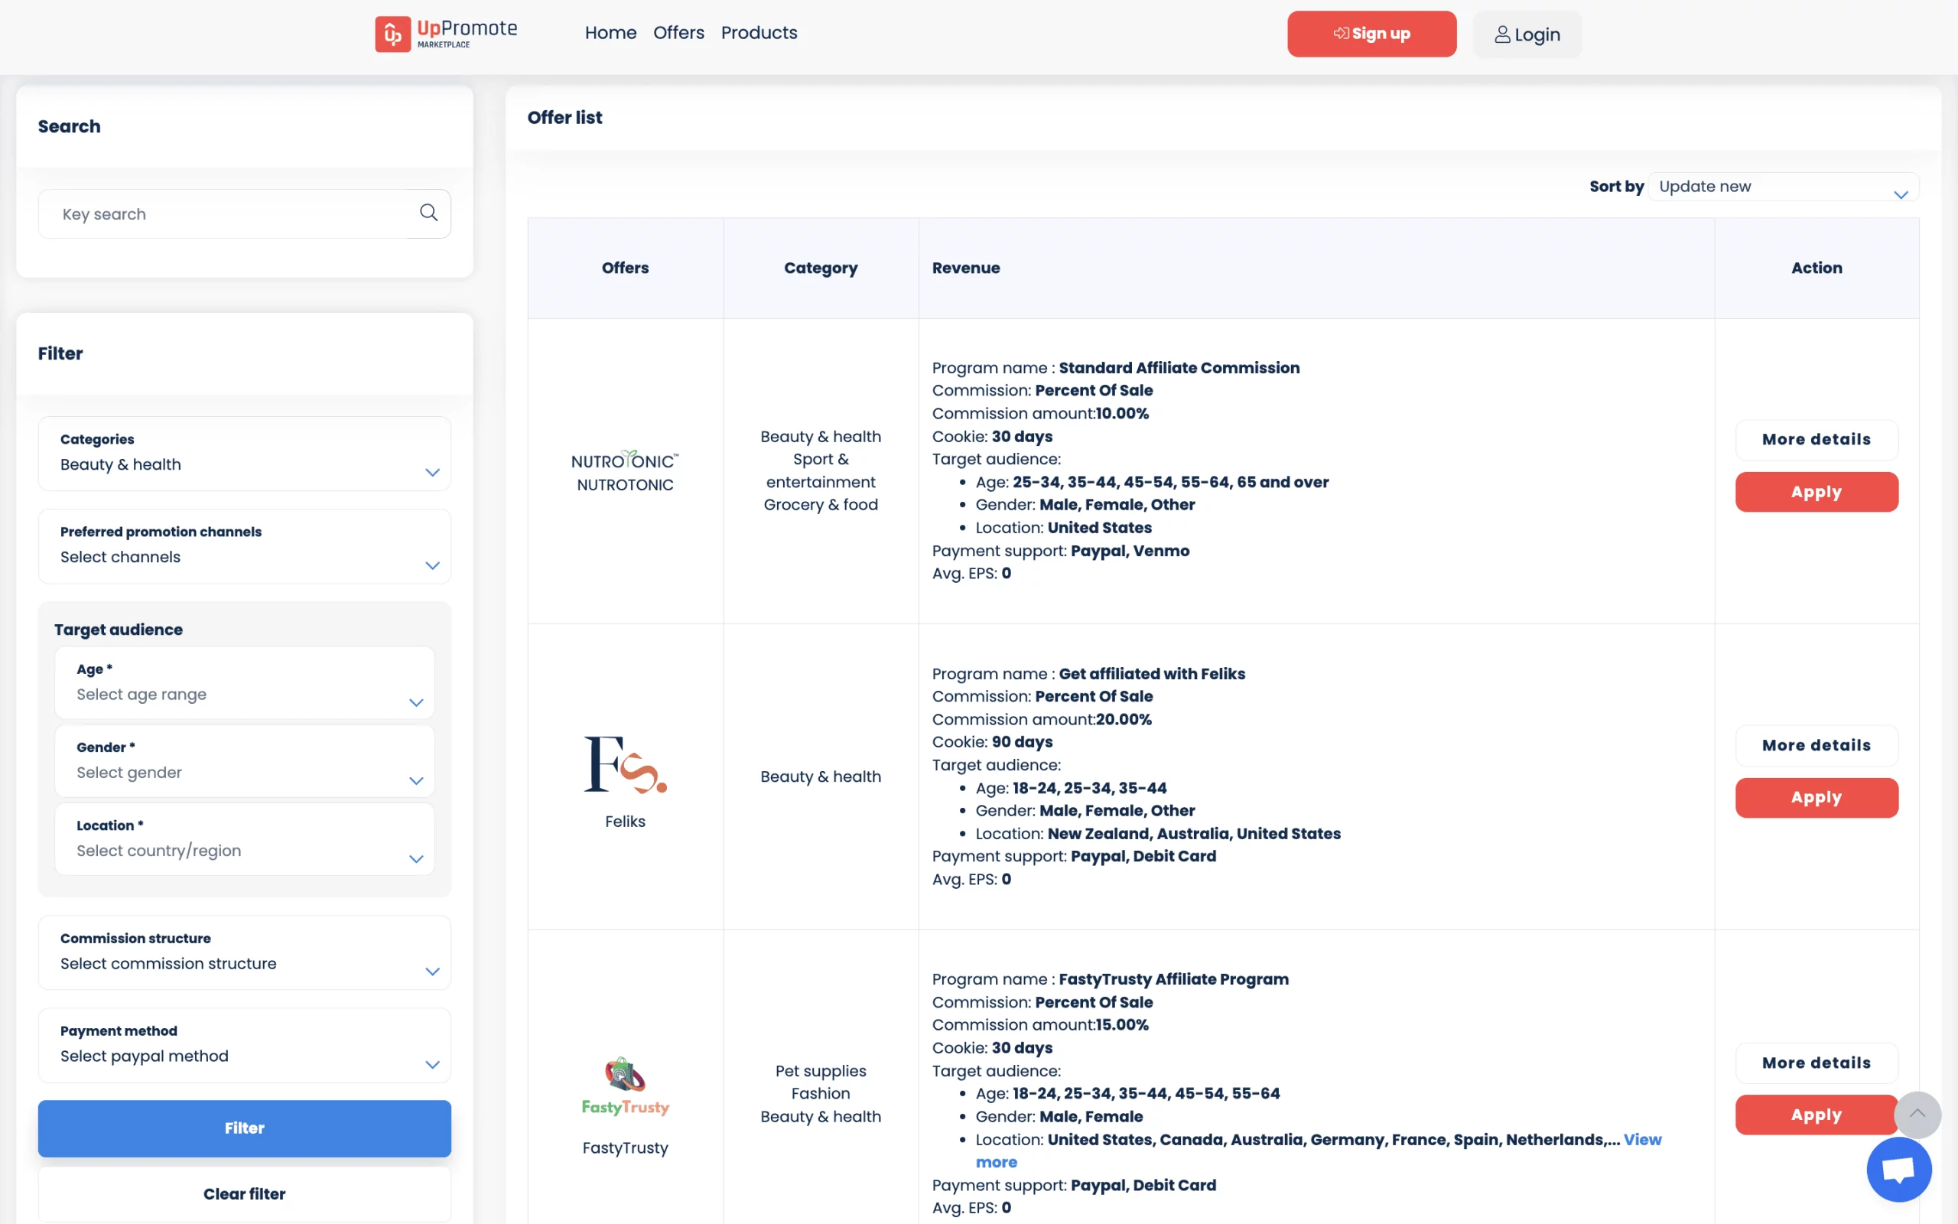The image size is (1958, 1224).
Task: Click the Clear filter button
Action: click(244, 1193)
